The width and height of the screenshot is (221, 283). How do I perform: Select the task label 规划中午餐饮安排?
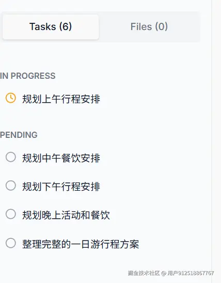click(x=61, y=158)
